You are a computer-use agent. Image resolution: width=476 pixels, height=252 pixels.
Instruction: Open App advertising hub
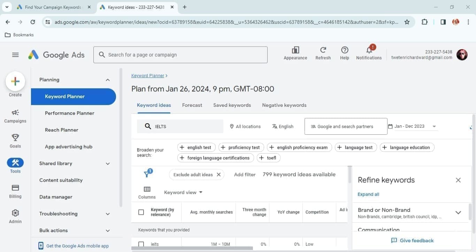coord(69,147)
